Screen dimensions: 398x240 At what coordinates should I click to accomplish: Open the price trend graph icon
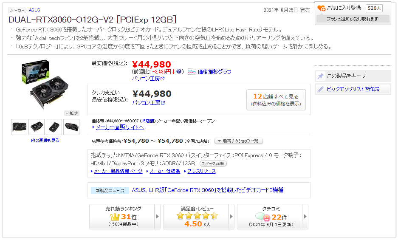pyautogui.click(x=192, y=71)
